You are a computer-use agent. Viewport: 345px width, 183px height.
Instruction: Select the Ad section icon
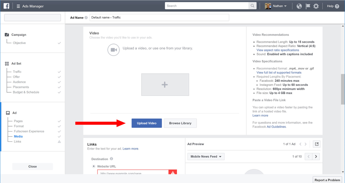[x=8, y=113]
